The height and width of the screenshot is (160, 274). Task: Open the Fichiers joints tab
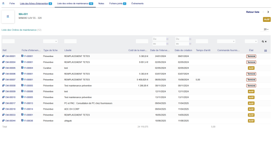(x=117, y=3)
